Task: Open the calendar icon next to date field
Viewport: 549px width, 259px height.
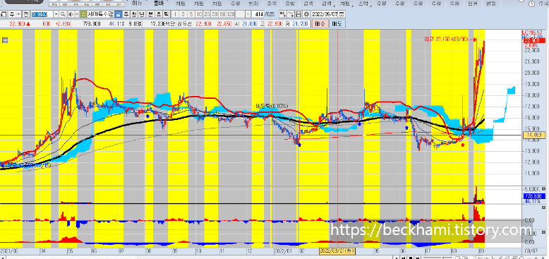Action: (x=342, y=14)
